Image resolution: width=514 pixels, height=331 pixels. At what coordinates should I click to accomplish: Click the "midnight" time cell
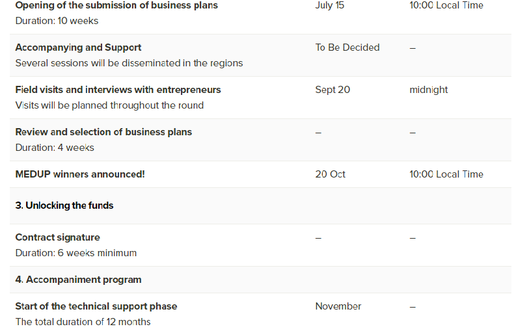(x=429, y=90)
